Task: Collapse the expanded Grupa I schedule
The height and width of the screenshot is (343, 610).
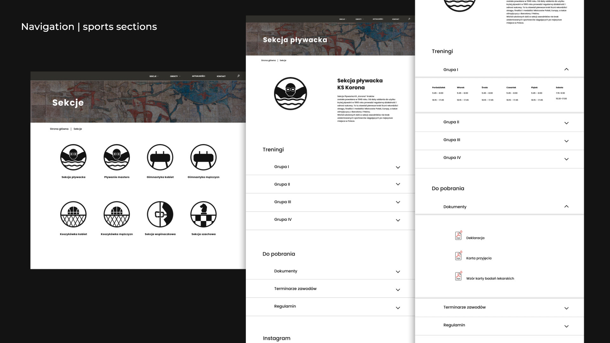Action: pos(566,69)
